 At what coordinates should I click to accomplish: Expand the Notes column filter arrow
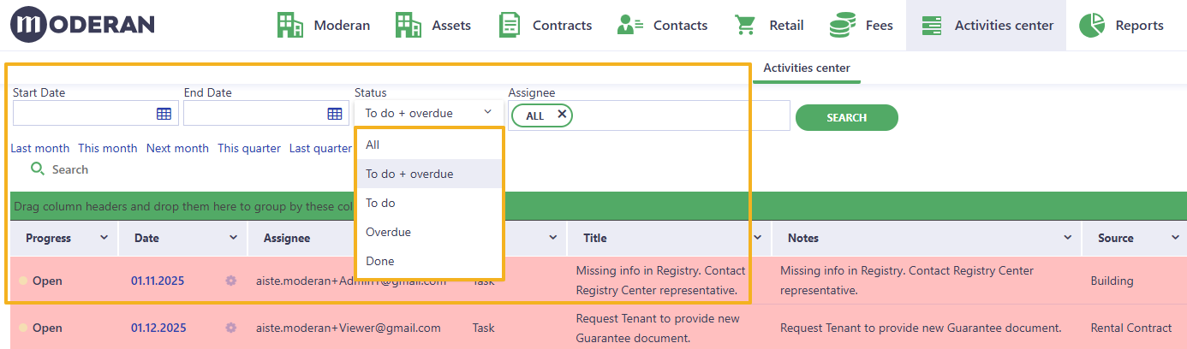coord(1068,238)
